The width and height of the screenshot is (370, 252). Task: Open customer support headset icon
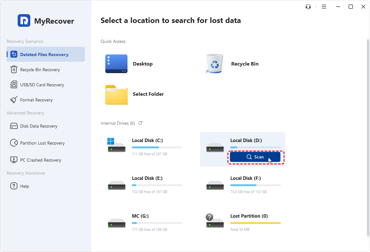coord(308,7)
